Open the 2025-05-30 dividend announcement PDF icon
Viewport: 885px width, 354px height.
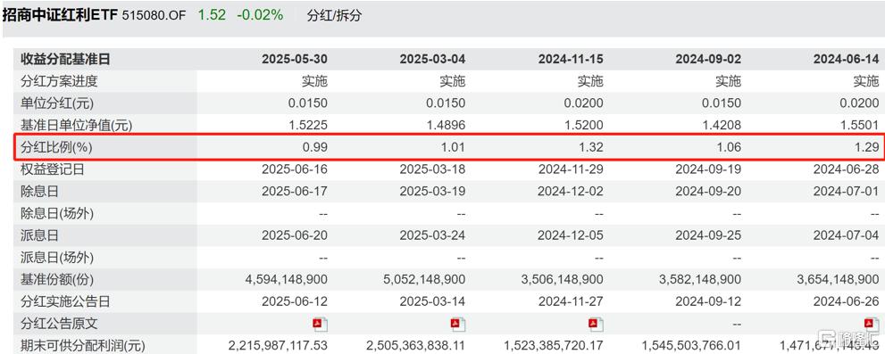(320, 324)
